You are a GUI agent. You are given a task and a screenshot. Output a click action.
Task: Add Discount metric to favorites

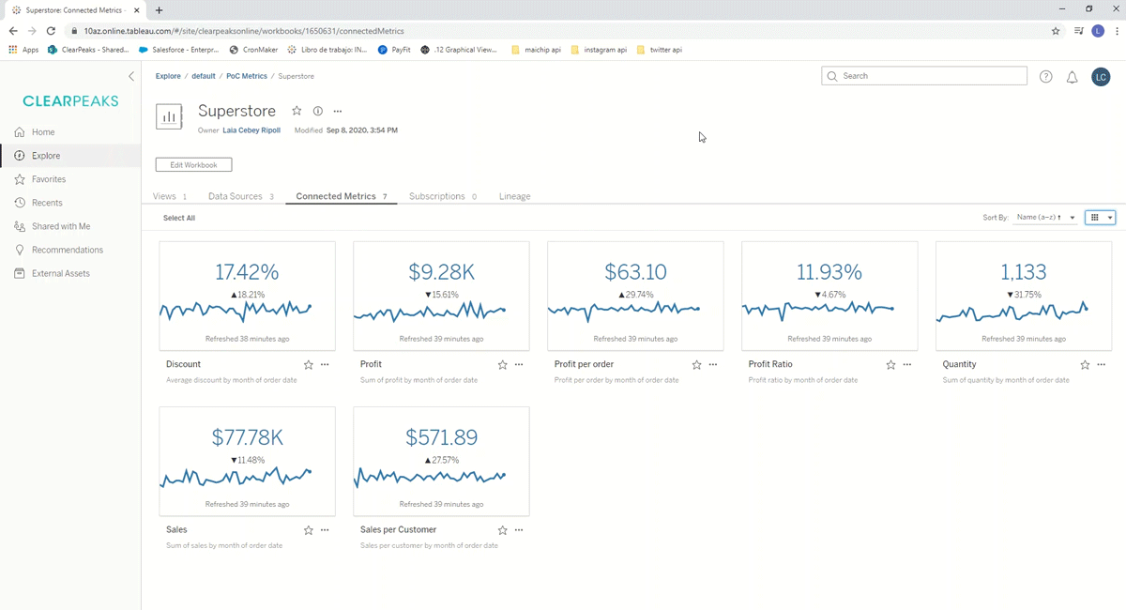pos(307,364)
